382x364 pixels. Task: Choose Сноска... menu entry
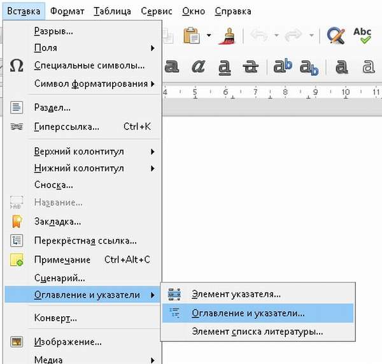[82, 185]
